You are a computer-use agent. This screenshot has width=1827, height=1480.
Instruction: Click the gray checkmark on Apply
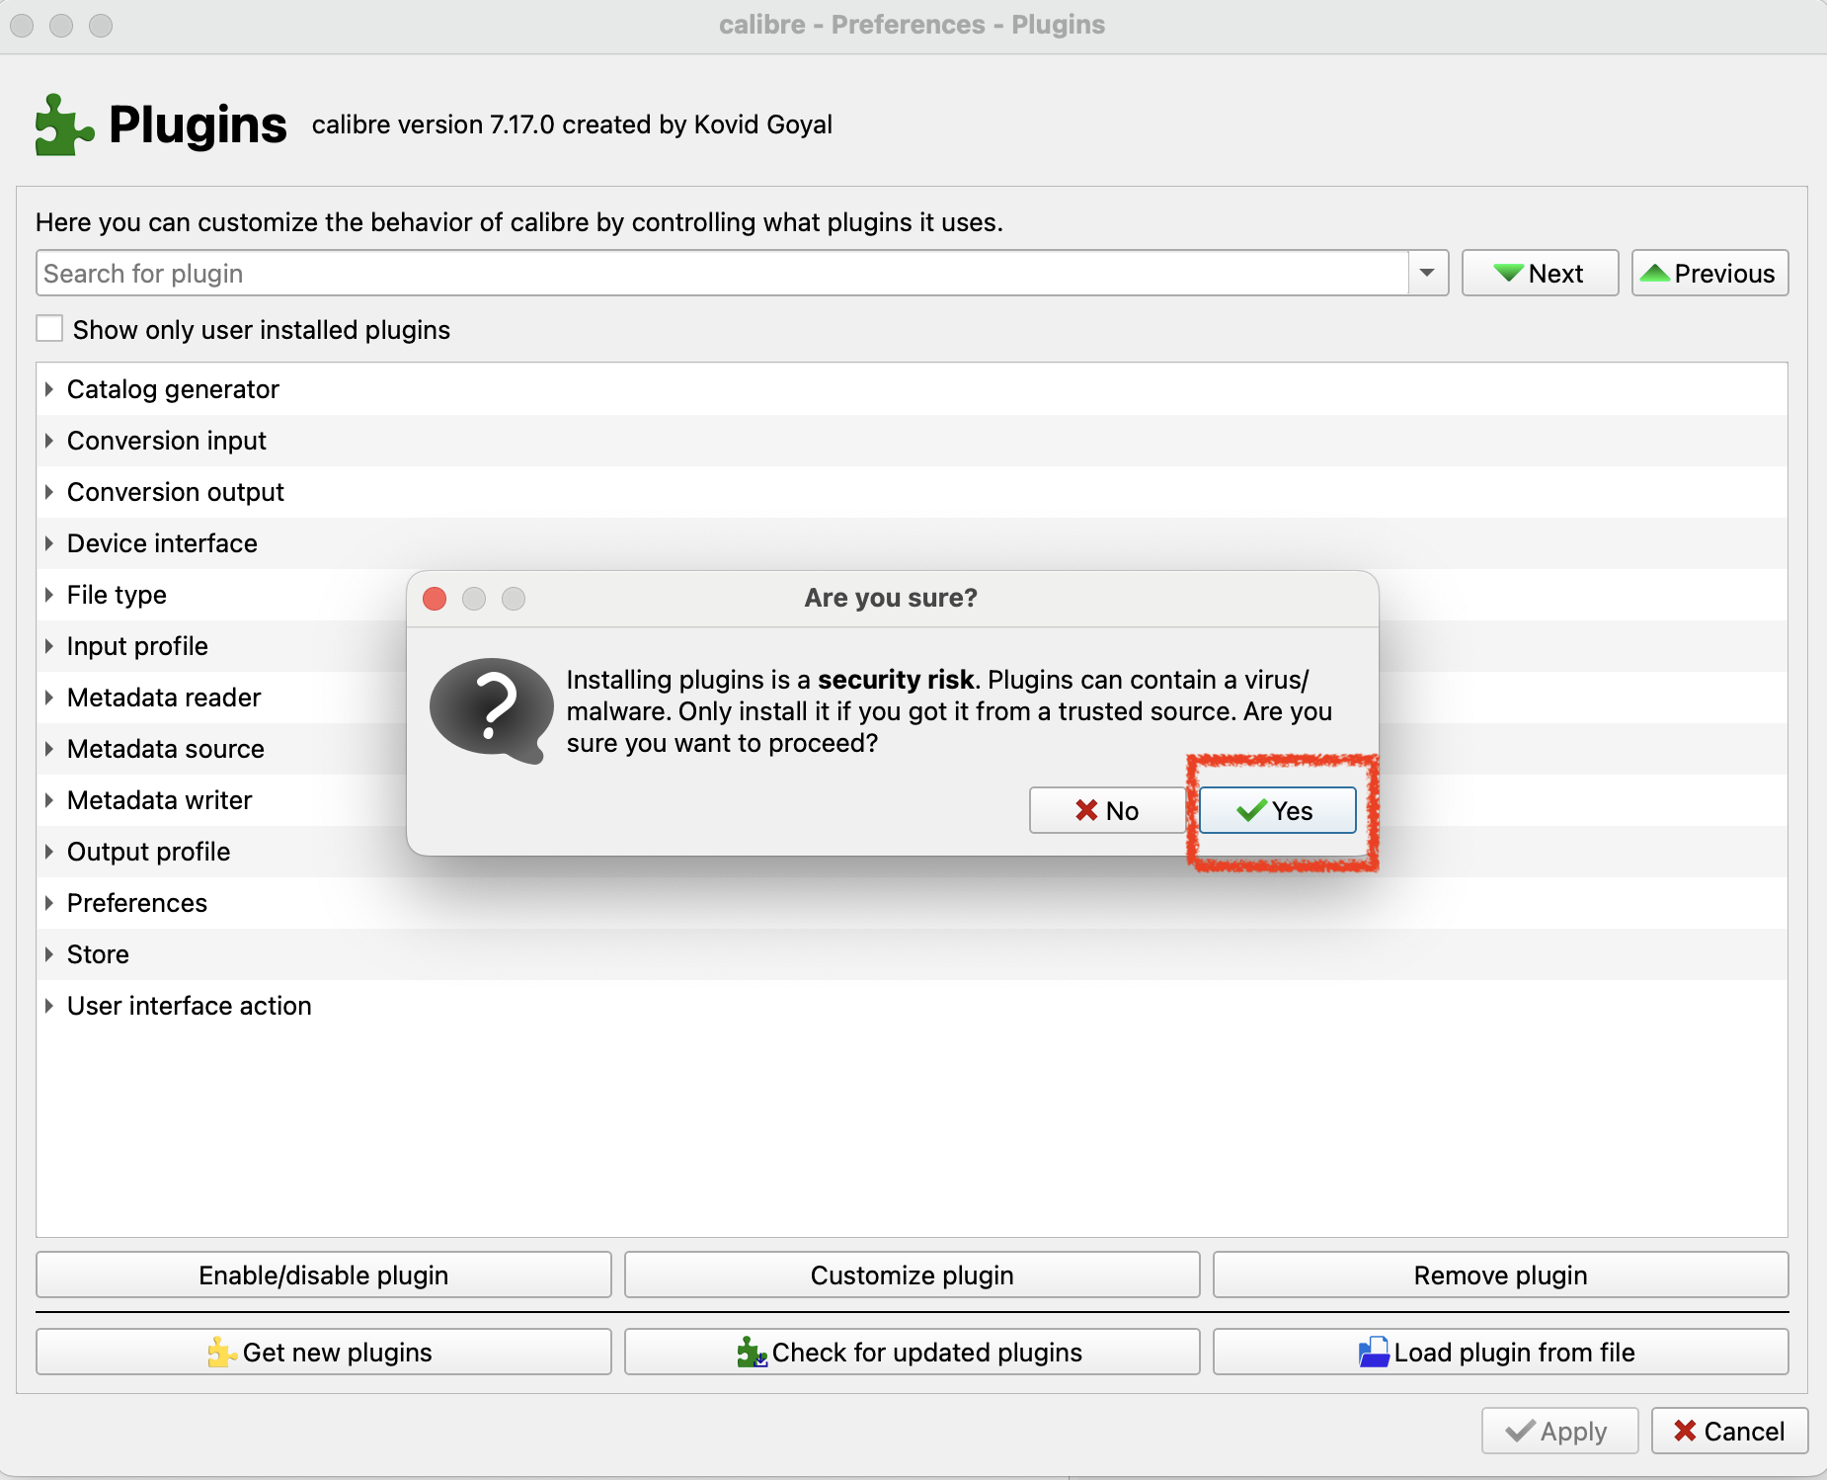tap(1520, 1431)
